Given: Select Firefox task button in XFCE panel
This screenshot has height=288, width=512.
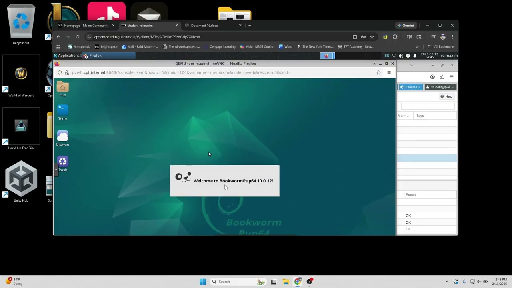Looking at the screenshot, I should (x=108, y=56).
